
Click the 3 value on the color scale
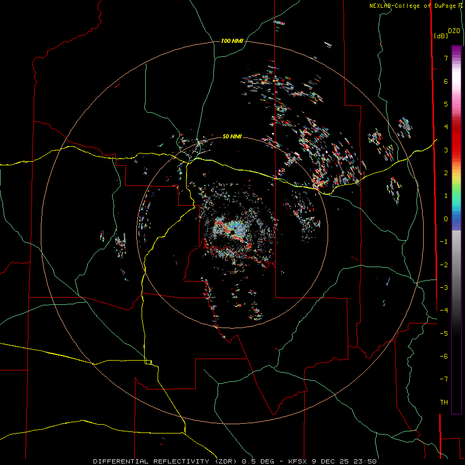[446, 150]
